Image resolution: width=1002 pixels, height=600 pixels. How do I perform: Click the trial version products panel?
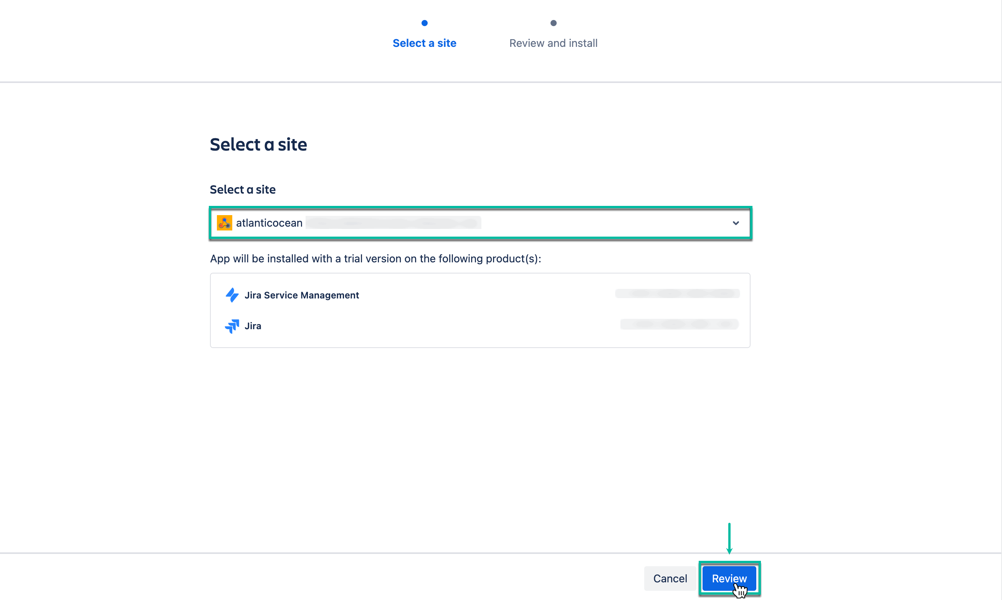480,310
